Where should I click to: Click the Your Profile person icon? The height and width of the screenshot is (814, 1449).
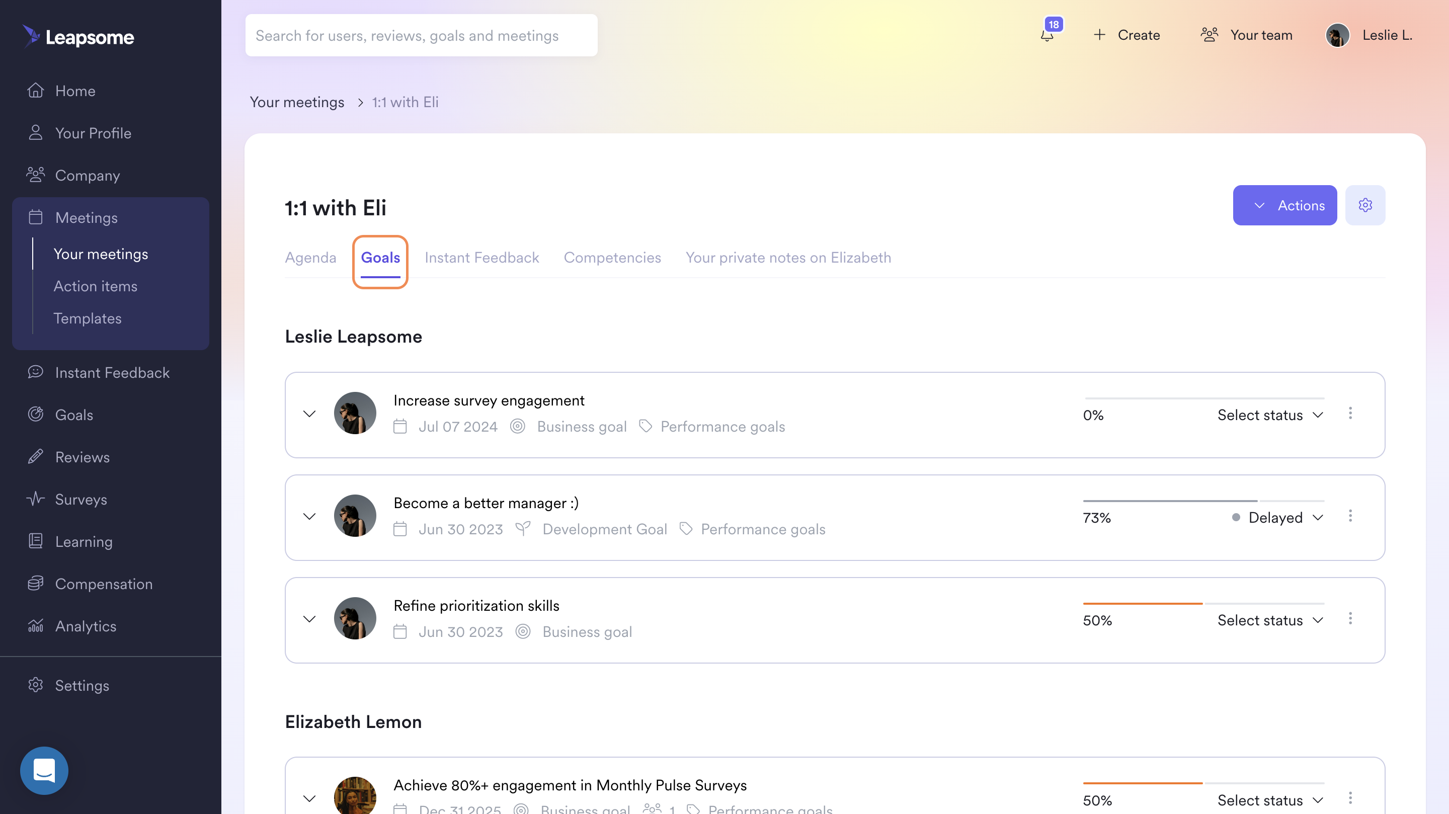point(35,133)
